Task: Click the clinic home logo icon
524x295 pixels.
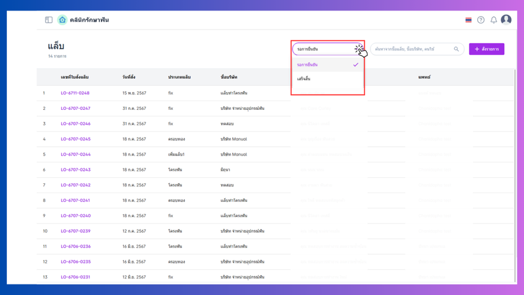Action: 62,20
